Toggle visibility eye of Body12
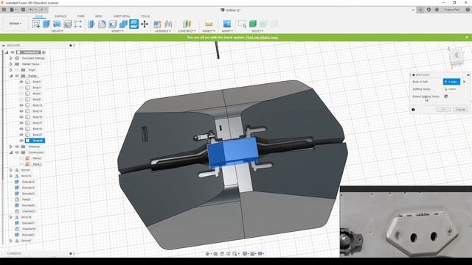 coord(21,105)
